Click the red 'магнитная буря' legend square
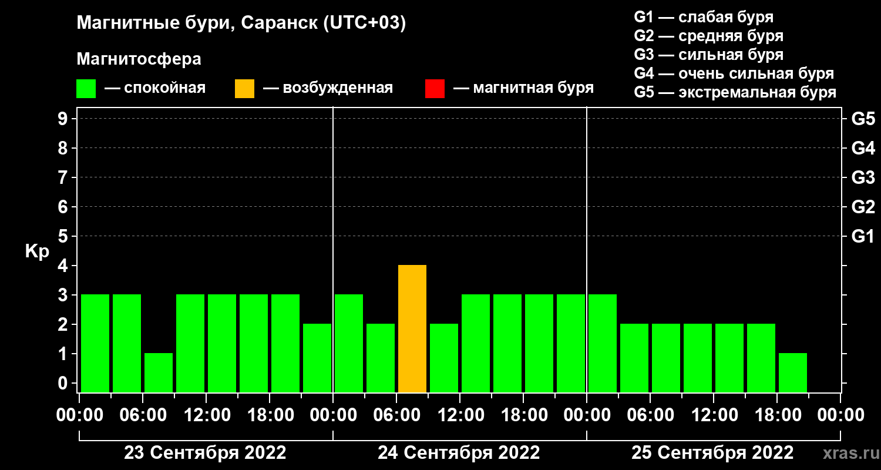Image resolution: width=881 pixels, height=470 pixels. click(435, 89)
